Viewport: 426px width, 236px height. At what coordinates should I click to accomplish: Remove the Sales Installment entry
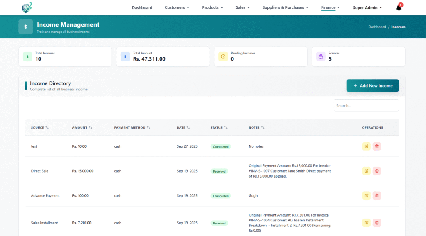coord(376,223)
